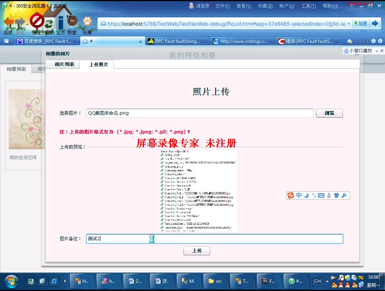The image size is (385, 291).
Task: Click the 图片备注 input field
Action: [x=215, y=239]
